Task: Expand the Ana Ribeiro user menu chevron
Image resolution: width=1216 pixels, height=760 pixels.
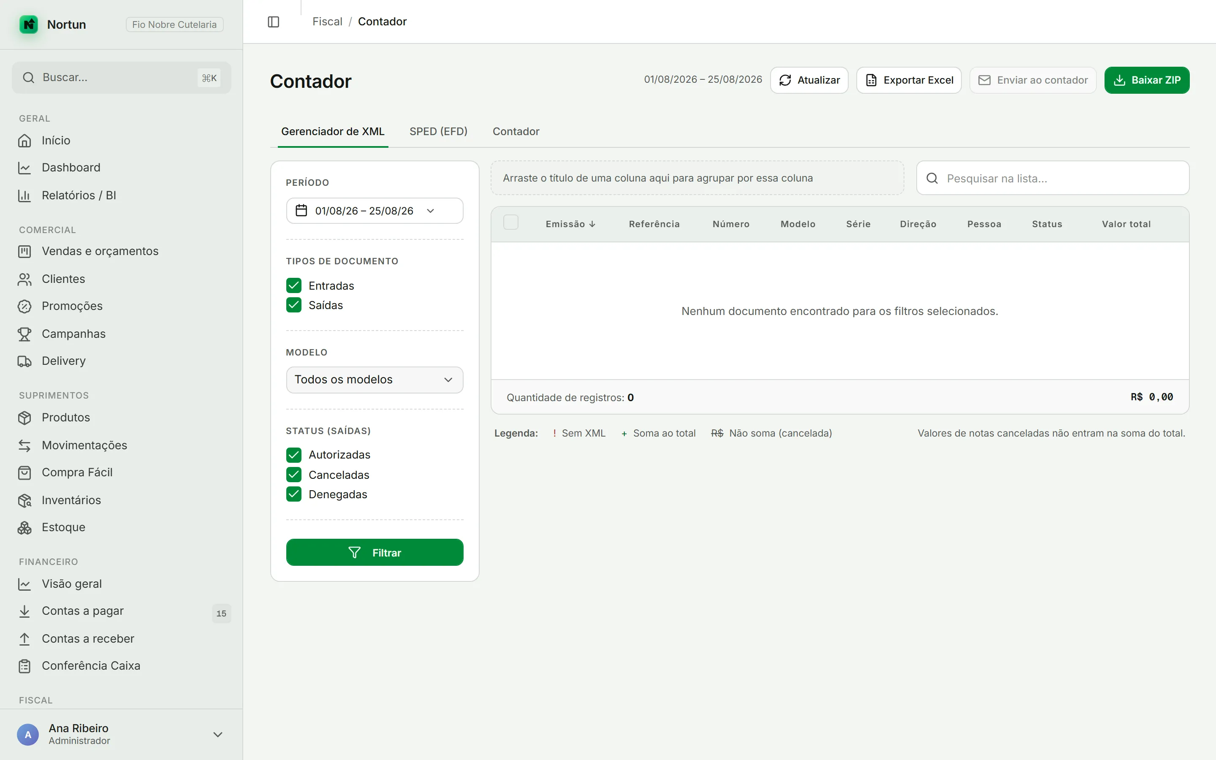Action: point(217,734)
